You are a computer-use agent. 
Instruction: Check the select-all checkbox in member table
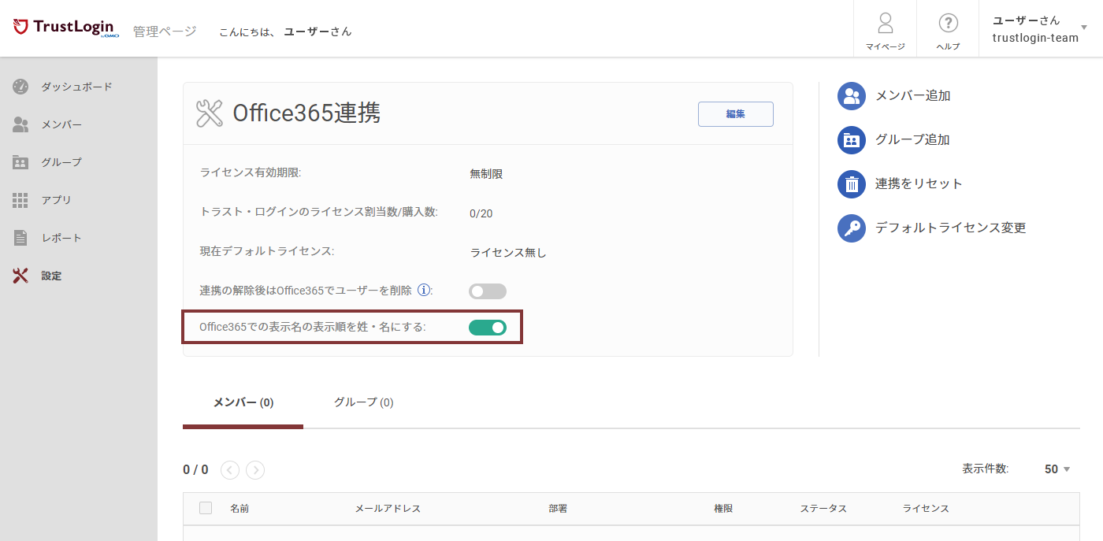[206, 508]
